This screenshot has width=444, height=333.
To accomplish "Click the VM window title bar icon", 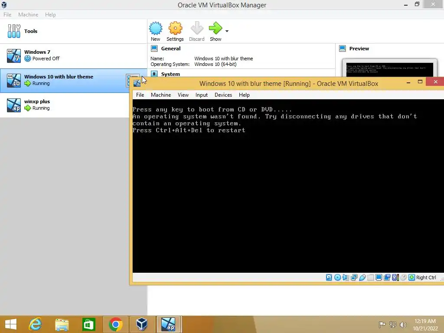I will pos(137,83).
